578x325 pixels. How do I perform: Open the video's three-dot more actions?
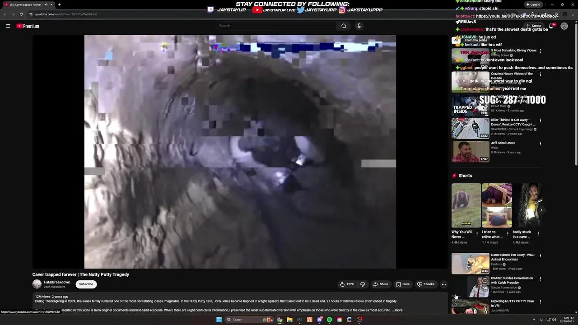pos(444,284)
